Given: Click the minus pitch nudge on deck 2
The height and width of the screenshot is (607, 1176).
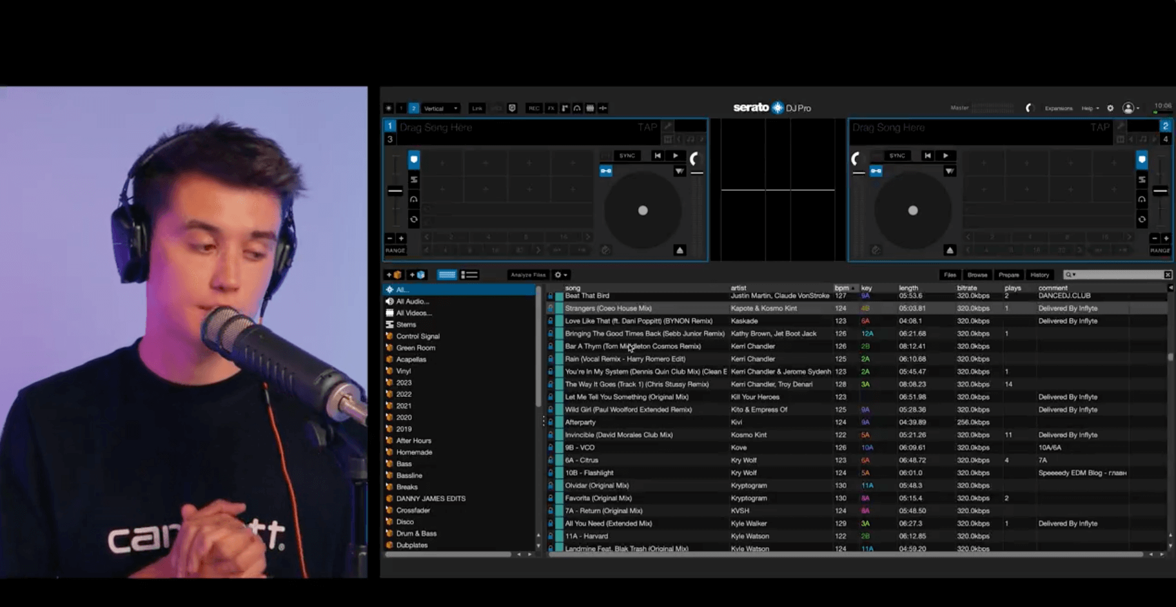Looking at the screenshot, I should (1154, 238).
